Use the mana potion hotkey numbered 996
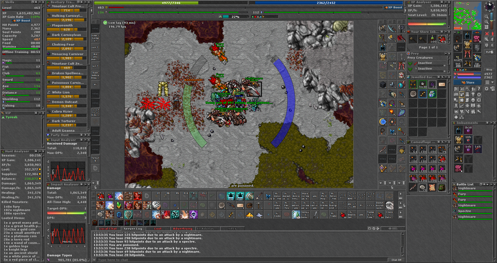Image resolution: width=497 pixels, height=263 pixels. (x=109, y=196)
